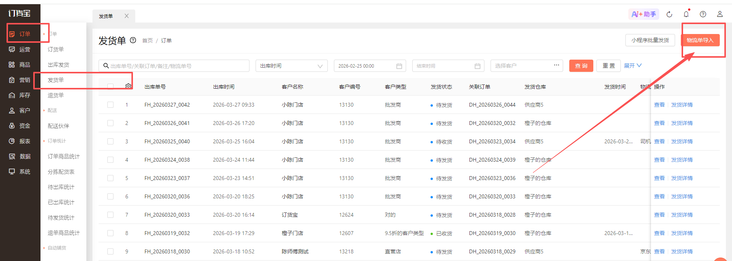Viewport: 732px width, 261px height.
Task: Check the row for FH_20260327_0042
Action: (110, 105)
